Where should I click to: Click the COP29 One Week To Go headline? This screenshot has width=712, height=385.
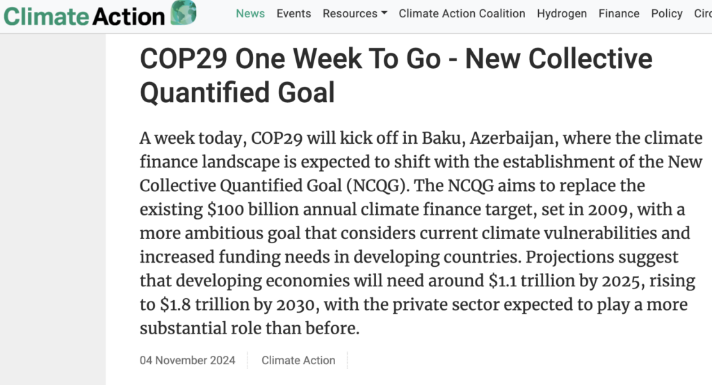point(396,75)
